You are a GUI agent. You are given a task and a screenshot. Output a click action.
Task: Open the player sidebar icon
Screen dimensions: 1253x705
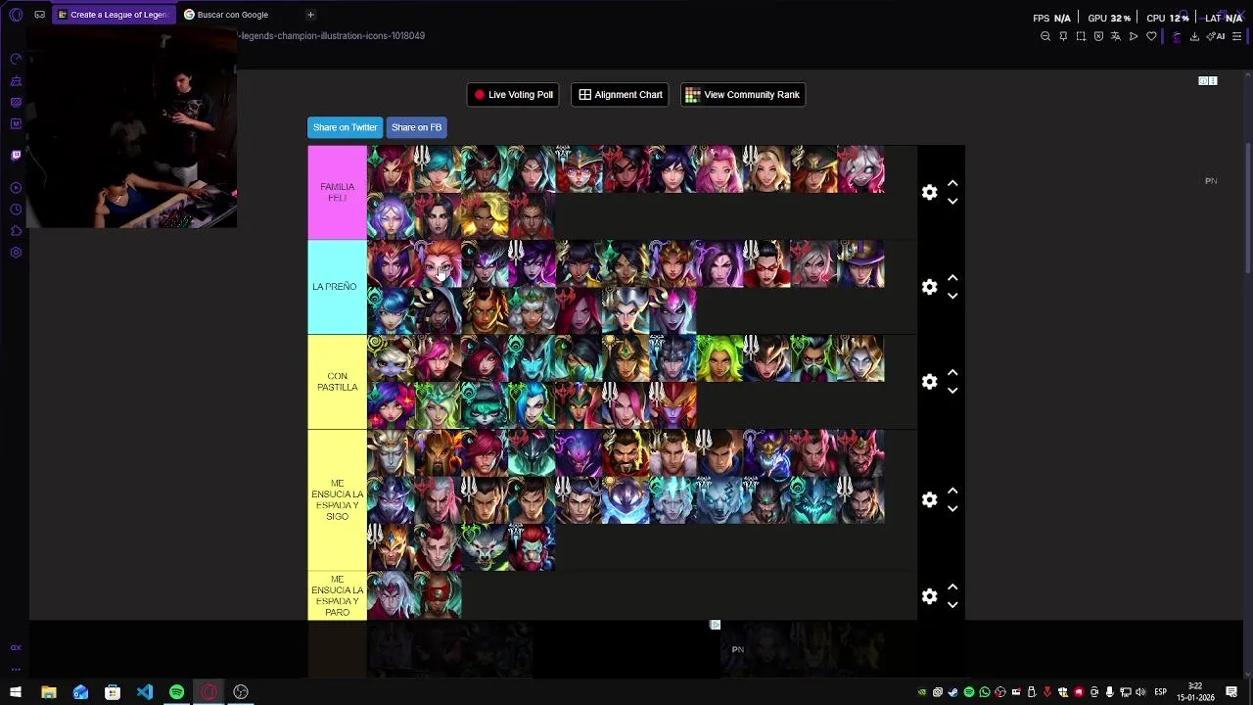pos(16,188)
